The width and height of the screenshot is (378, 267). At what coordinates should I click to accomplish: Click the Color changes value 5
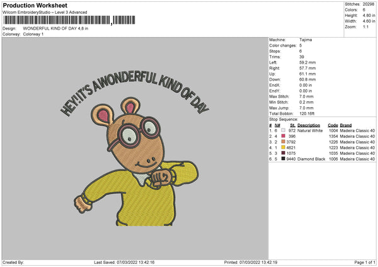(x=301, y=45)
